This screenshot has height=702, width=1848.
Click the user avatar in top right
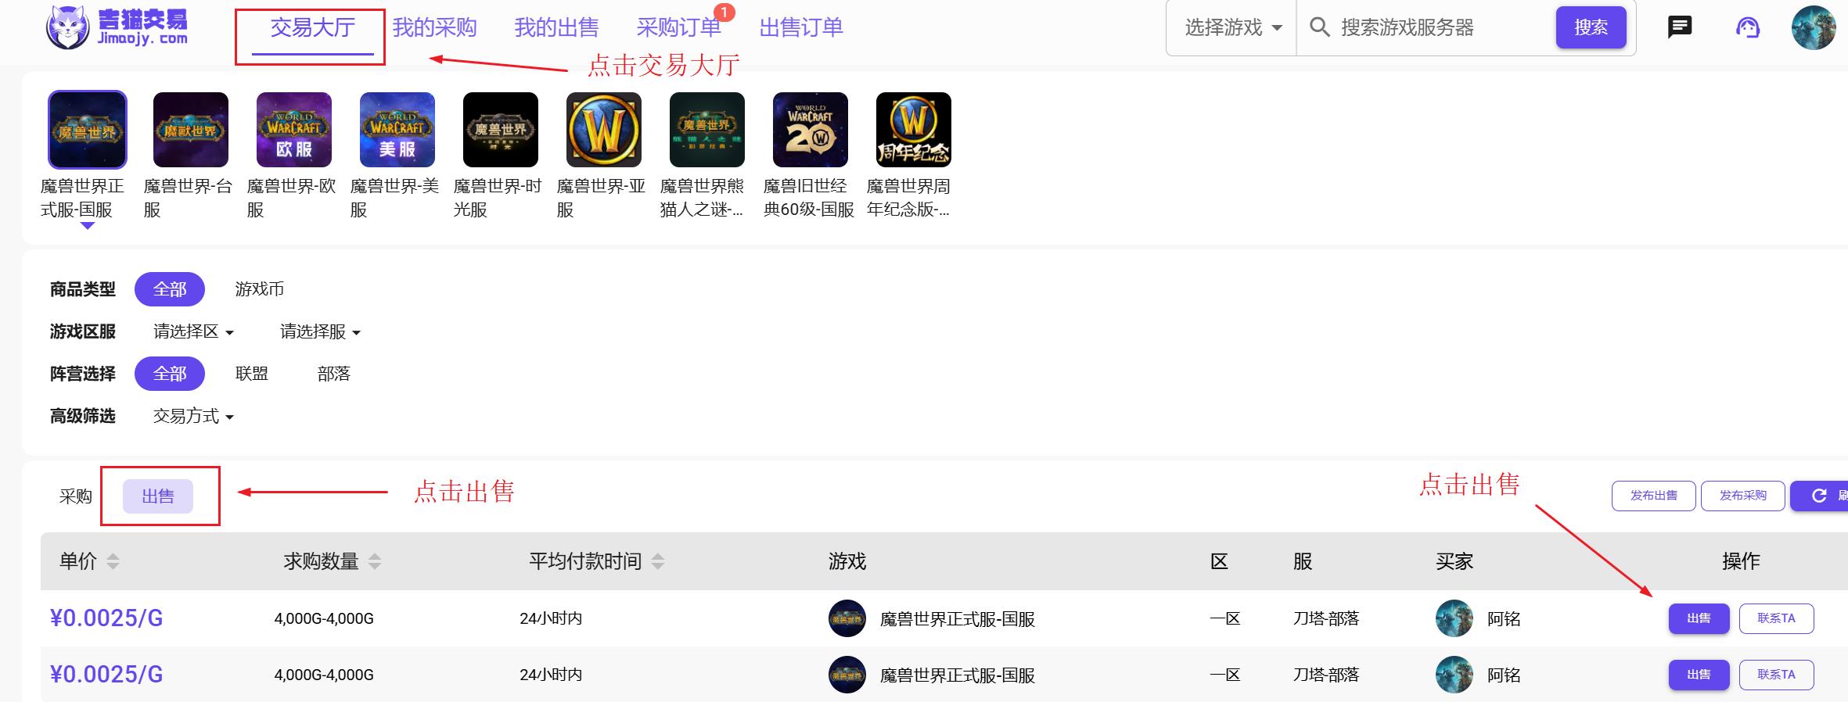(x=1813, y=27)
